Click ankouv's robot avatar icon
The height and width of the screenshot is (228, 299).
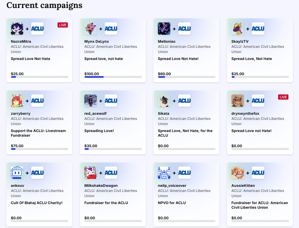pos(17,173)
